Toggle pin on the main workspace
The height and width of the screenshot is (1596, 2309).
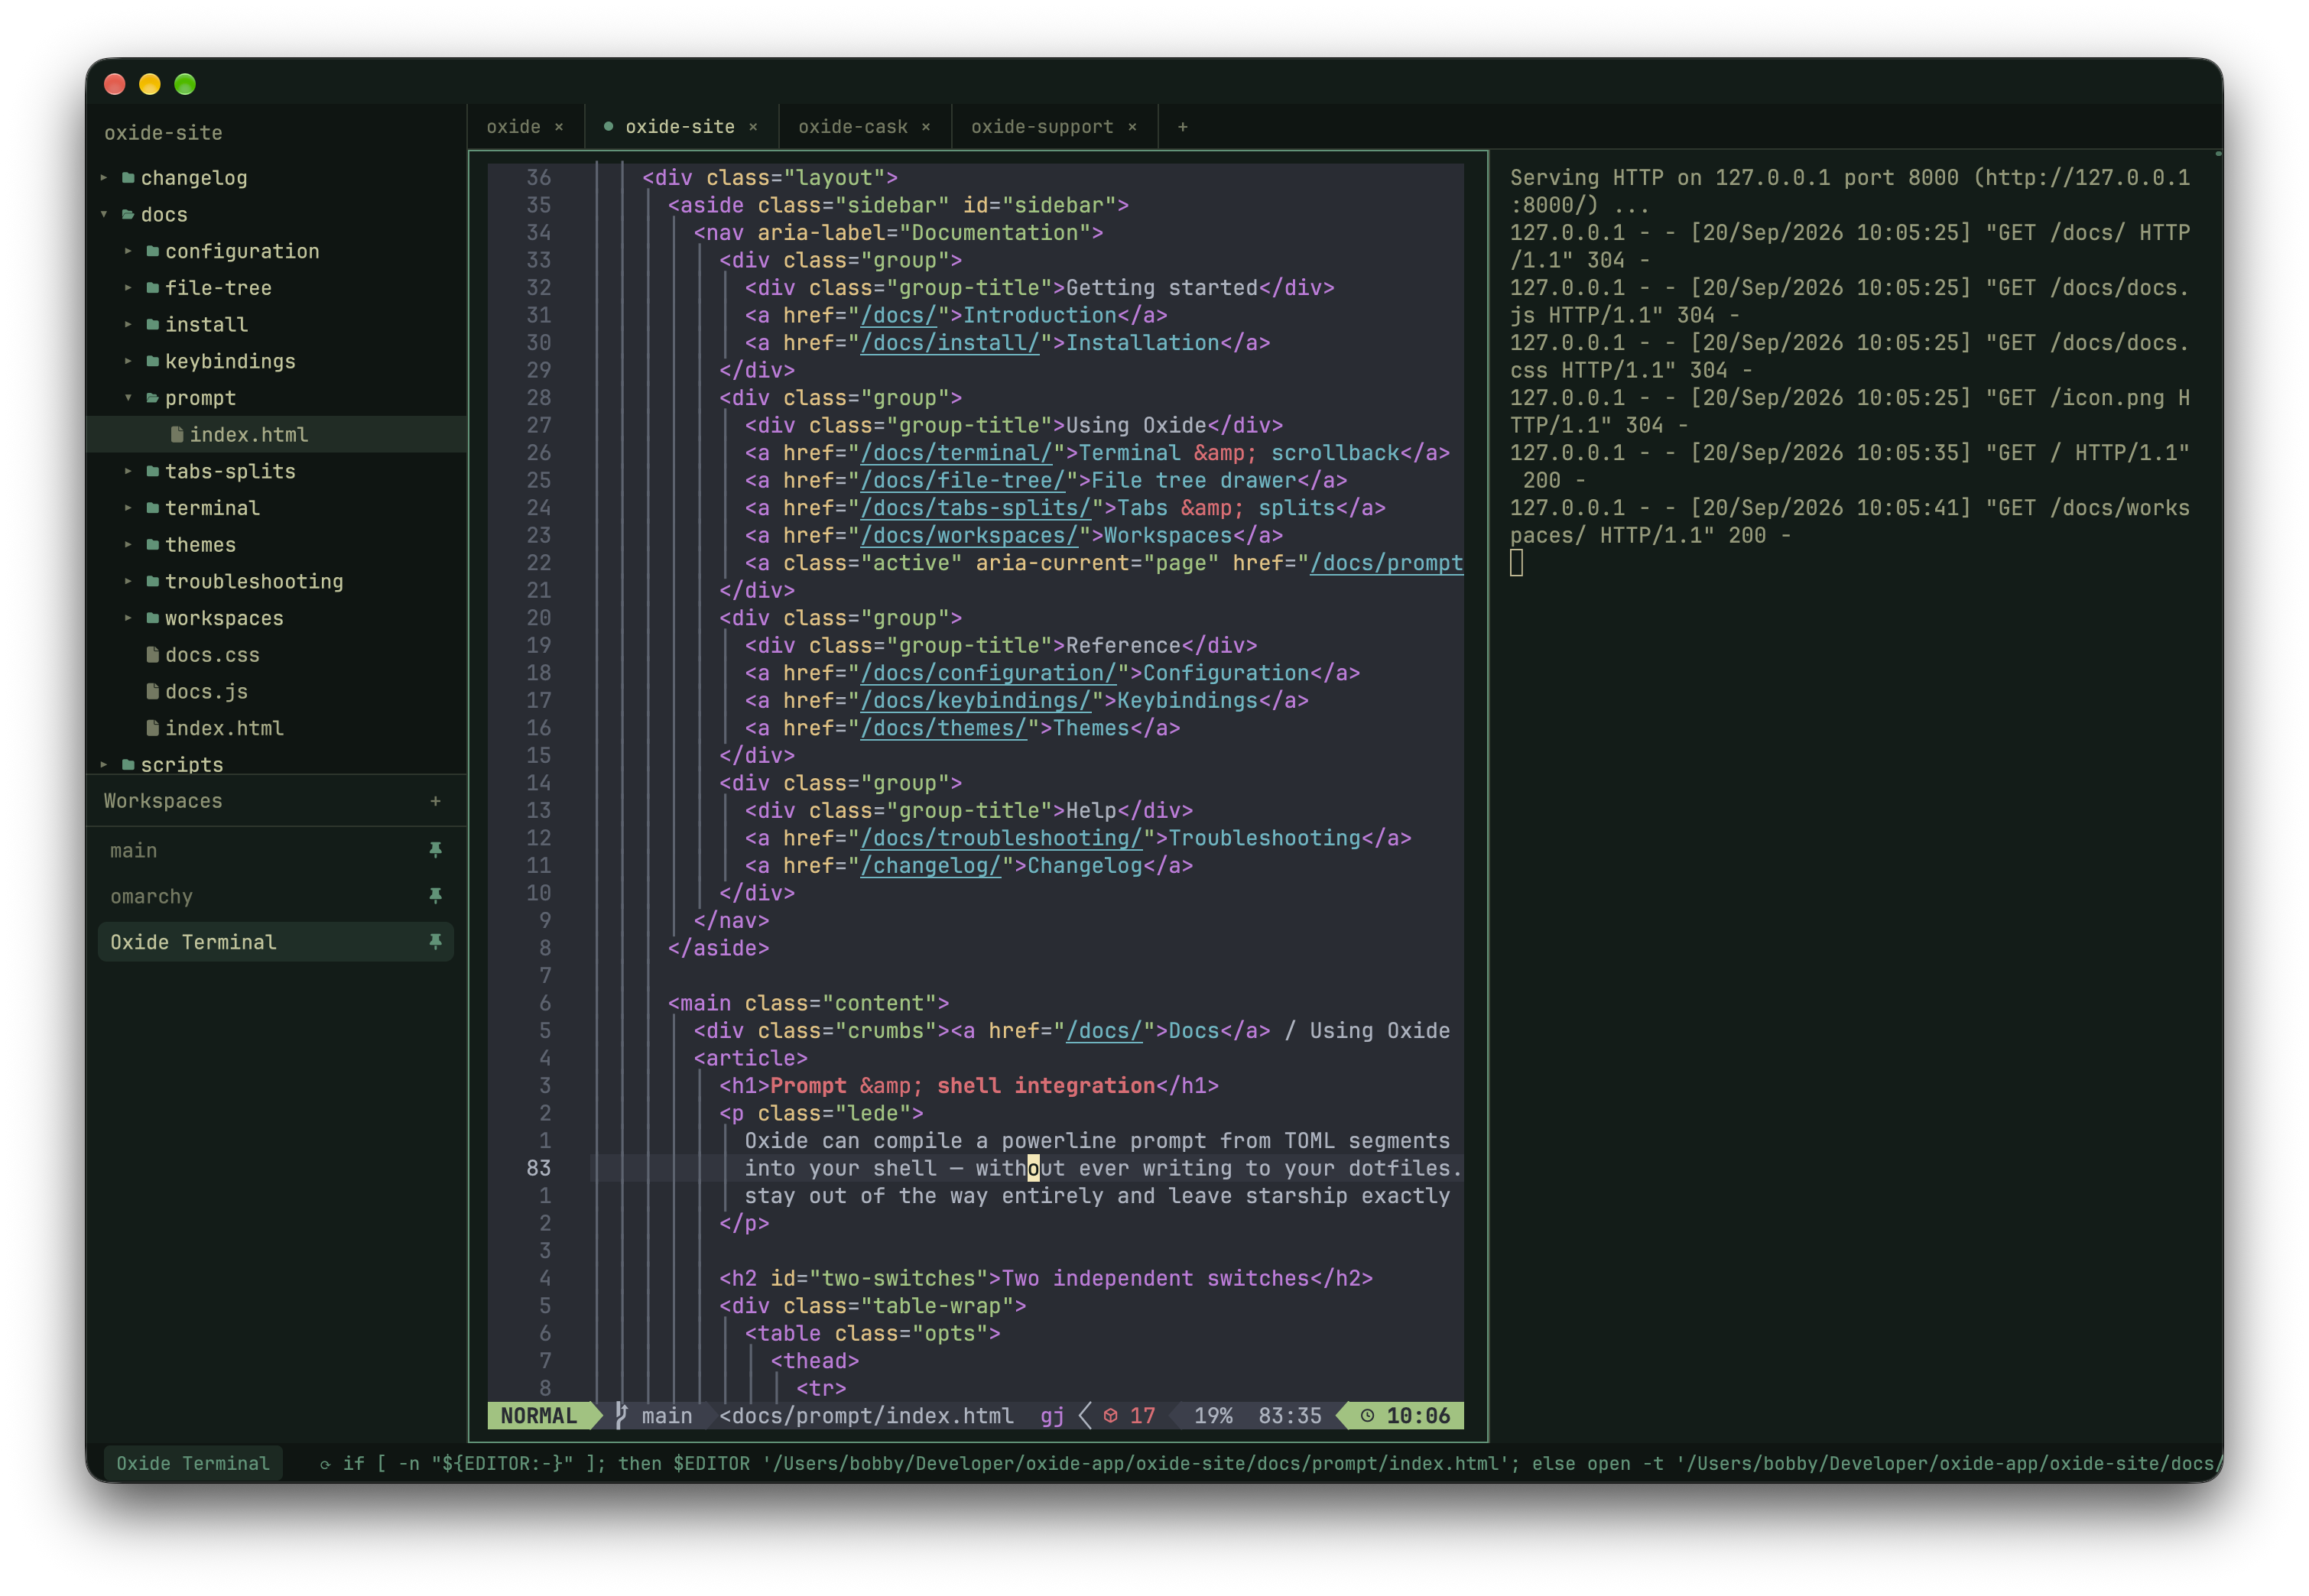(435, 850)
